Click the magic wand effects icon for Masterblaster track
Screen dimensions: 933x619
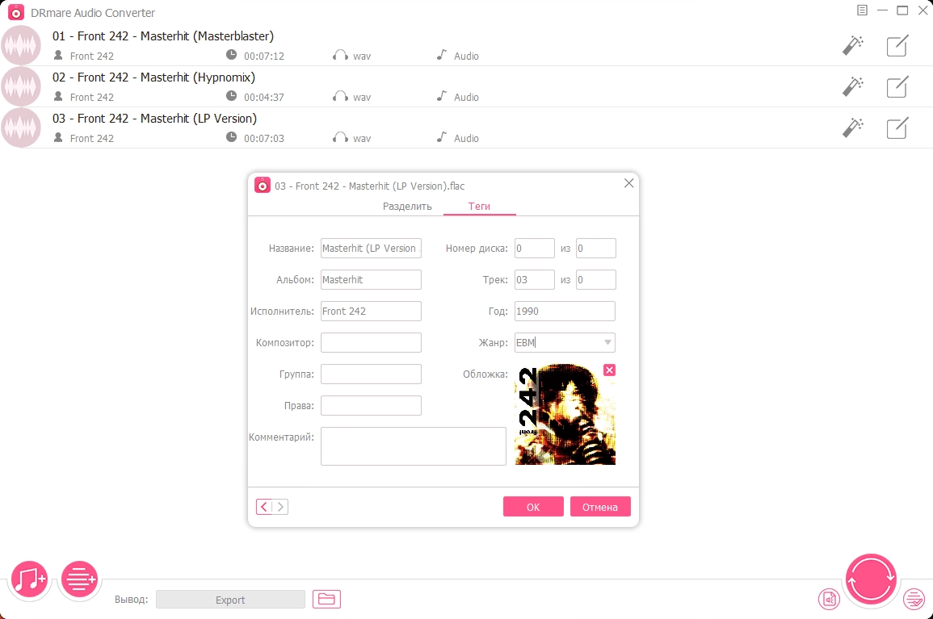click(x=853, y=45)
